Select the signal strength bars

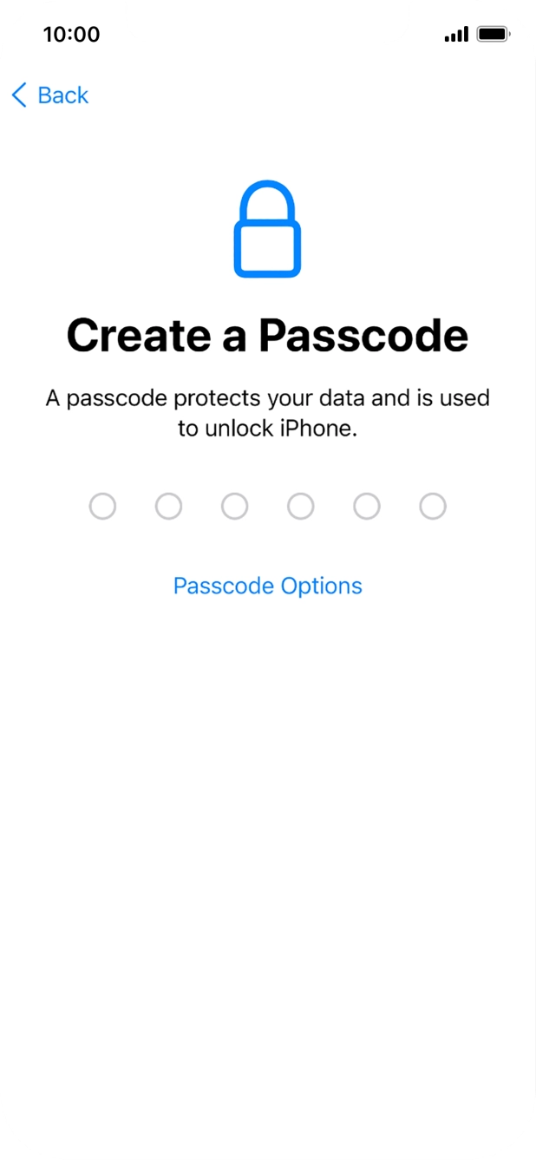pos(454,33)
